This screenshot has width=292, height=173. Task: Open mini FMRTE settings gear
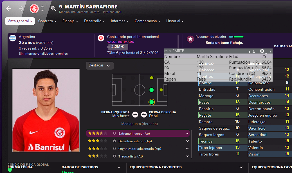click(x=262, y=51)
